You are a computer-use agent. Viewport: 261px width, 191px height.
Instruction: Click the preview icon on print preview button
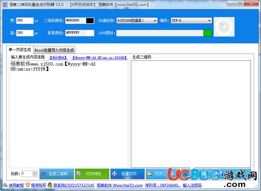pyautogui.click(x=79, y=174)
